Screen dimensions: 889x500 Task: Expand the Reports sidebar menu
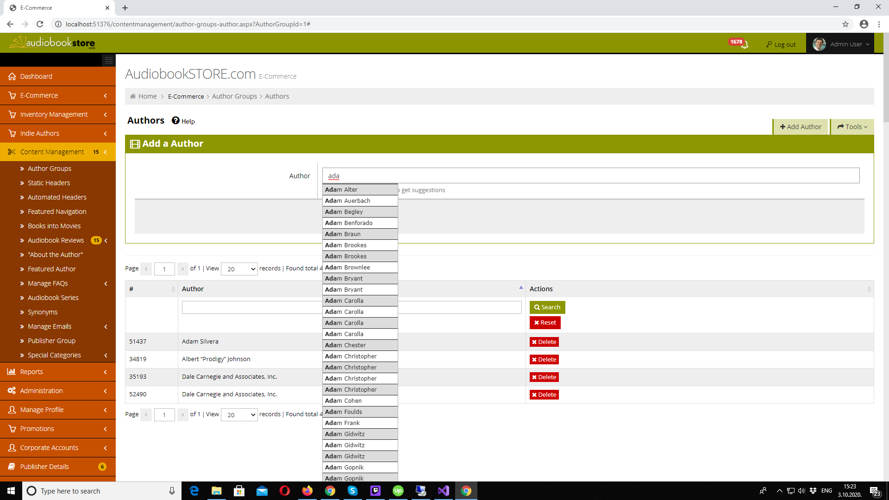pyautogui.click(x=58, y=372)
